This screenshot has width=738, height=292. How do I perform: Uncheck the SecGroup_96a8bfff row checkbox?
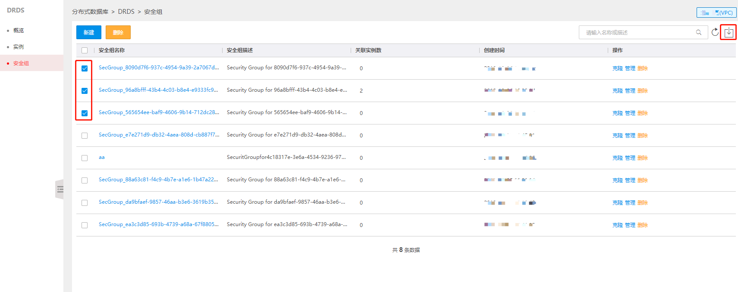85,91
